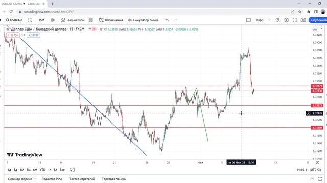The height and width of the screenshot is (183, 327).
Task: Open the browser share page icon
Action: (292, 12)
